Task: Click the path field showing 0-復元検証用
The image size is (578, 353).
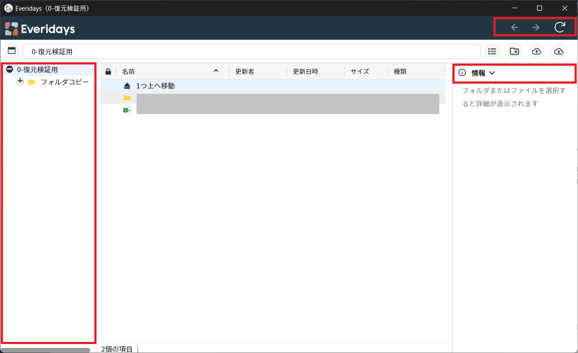Action: click(x=252, y=52)
